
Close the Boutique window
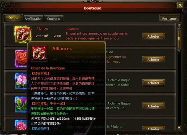coord(180,5)
